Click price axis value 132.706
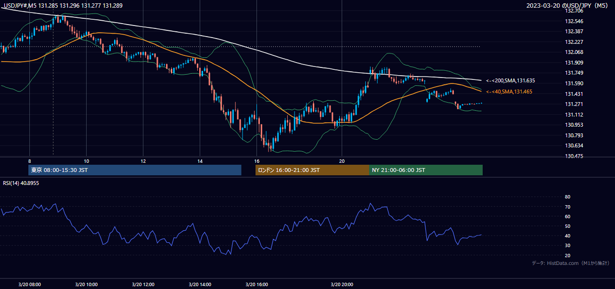This screenshot has width=615, height=289. 574,11
